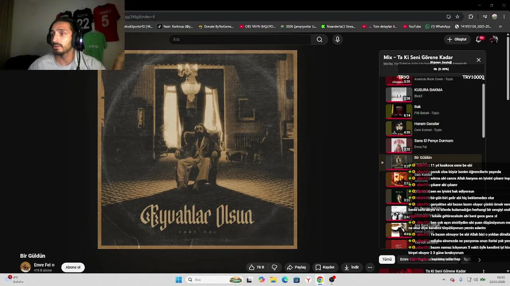Image resolution: width=510 pixels, height=286 pixels.
Task: Click the Bir Güldün video title
Action: pos(33,256)
